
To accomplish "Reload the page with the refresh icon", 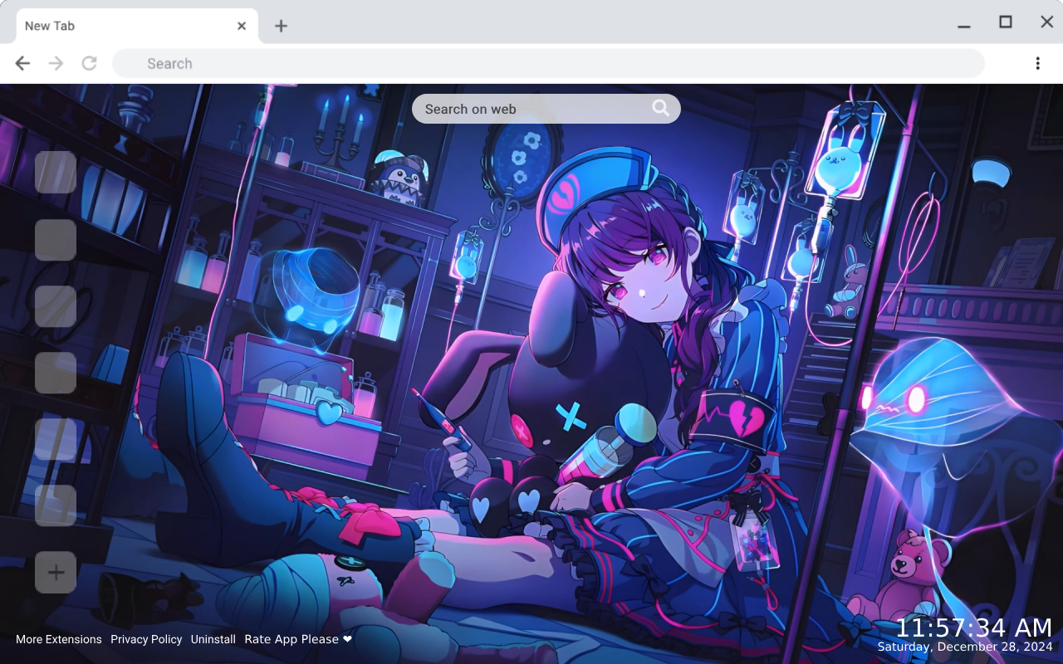I will coord(89,63).
